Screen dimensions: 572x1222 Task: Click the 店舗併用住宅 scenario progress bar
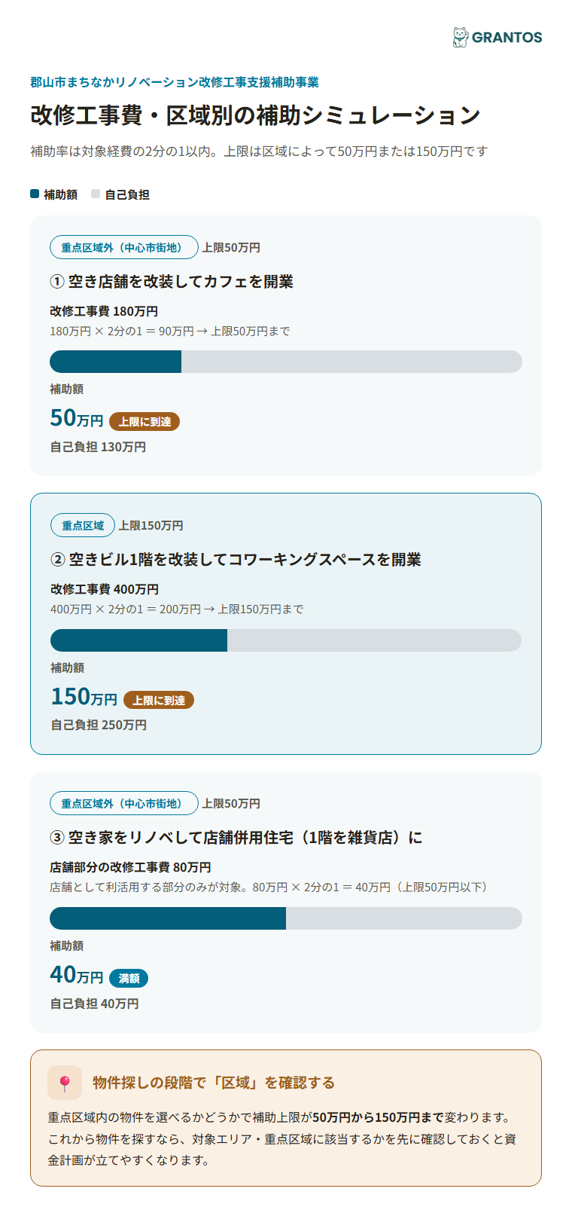coord(286,918)
